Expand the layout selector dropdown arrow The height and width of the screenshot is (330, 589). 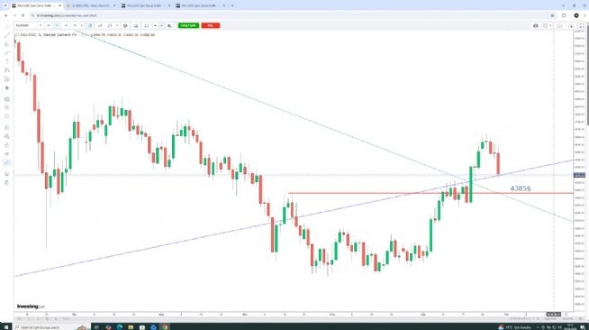click(x=550, y=25)
